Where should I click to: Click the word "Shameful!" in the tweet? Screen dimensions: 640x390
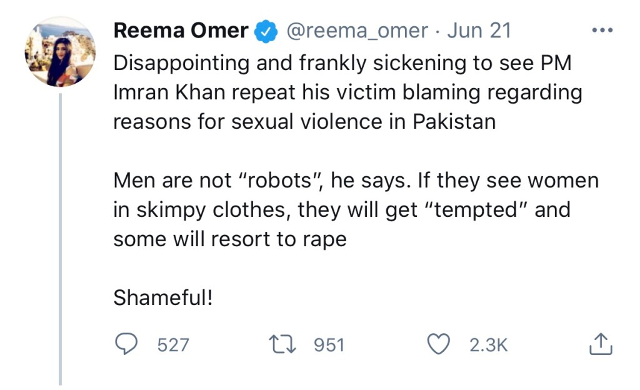coord(163,299)
